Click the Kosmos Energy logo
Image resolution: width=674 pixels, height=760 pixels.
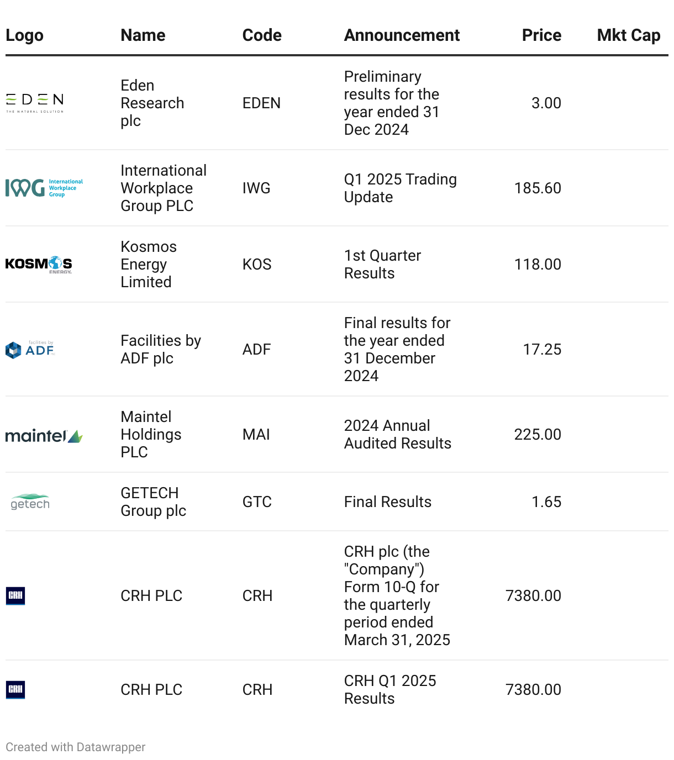pos(39,264)
